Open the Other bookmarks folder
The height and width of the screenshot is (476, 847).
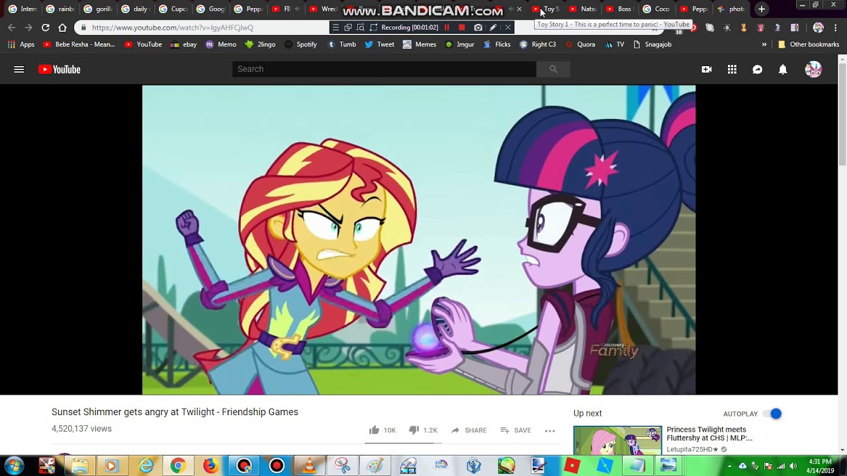point(808,45)
